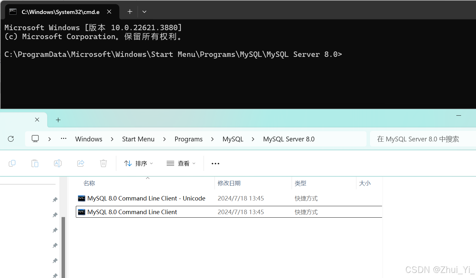Click the This PC monitor icon in address bar
The width and height of the screenshot is (476, 278).
click(x=35, y=139)
